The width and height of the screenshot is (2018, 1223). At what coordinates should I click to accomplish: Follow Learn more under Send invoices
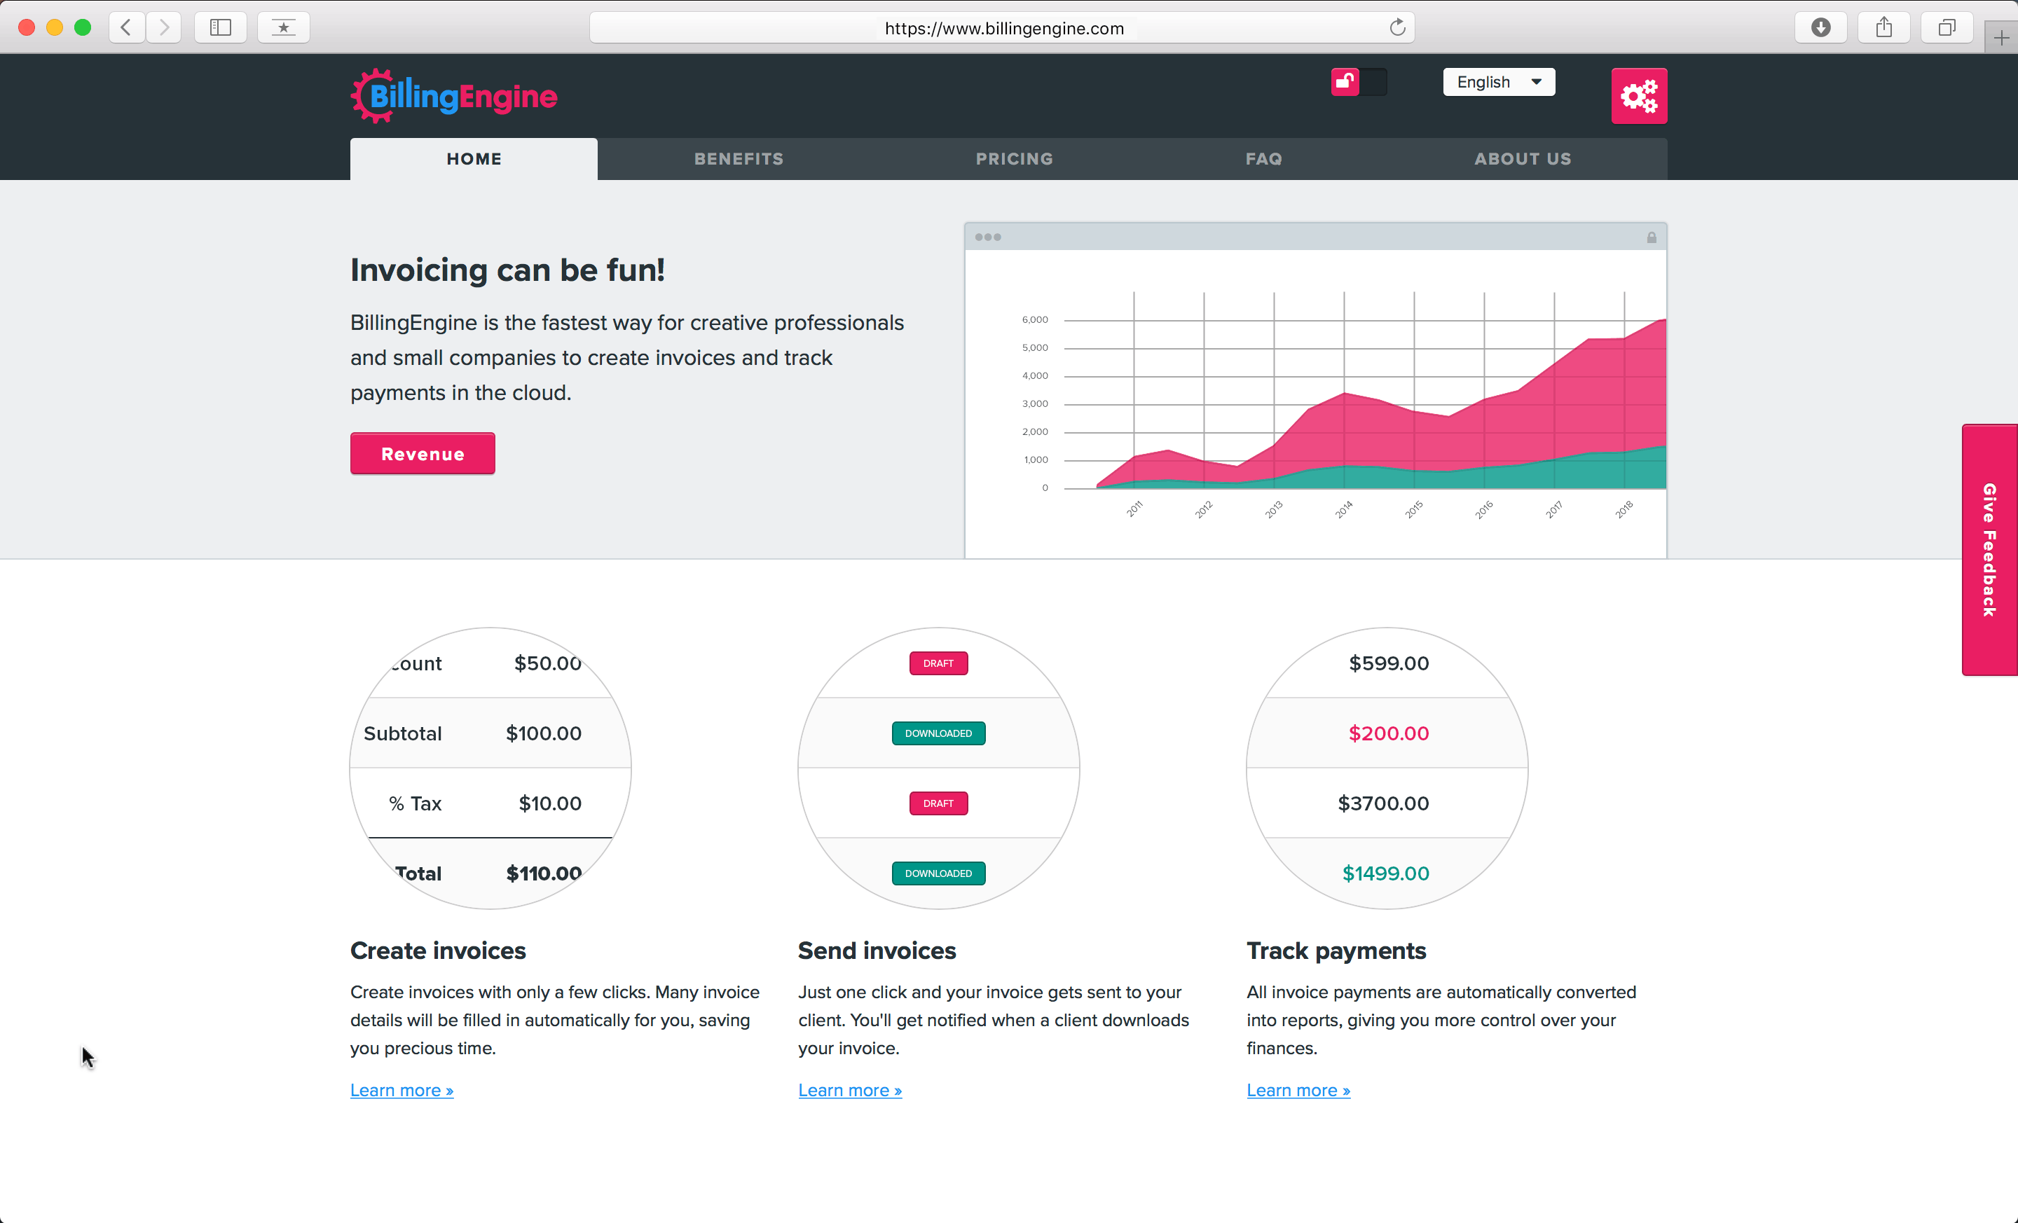click(x=850, y=1091)
